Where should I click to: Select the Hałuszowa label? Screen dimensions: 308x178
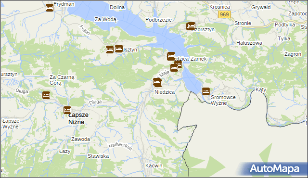(x=249, y=43)
